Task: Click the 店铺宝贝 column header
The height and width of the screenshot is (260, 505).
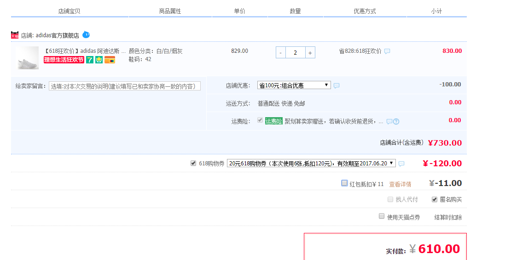Action: [69, 11]
